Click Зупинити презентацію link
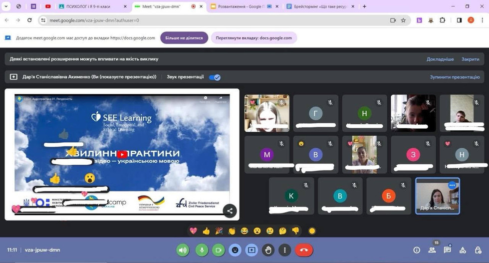Viewport: 489px width, 263px height. pos(455,77)
